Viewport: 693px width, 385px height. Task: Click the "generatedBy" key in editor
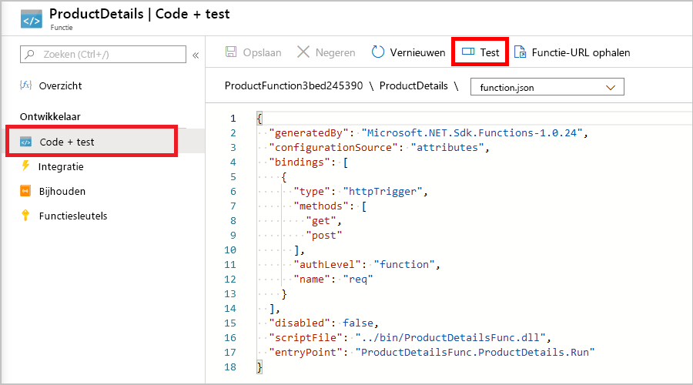308,132
